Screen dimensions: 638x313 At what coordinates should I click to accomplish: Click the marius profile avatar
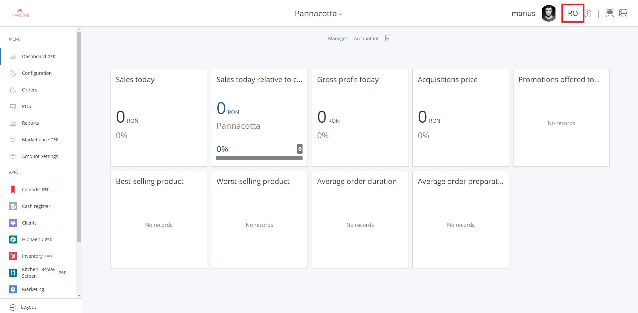(x=548, y=14)
